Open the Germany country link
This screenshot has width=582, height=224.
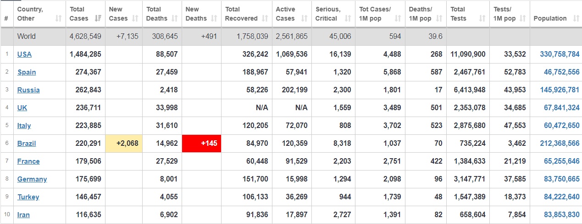click(32, 179)
